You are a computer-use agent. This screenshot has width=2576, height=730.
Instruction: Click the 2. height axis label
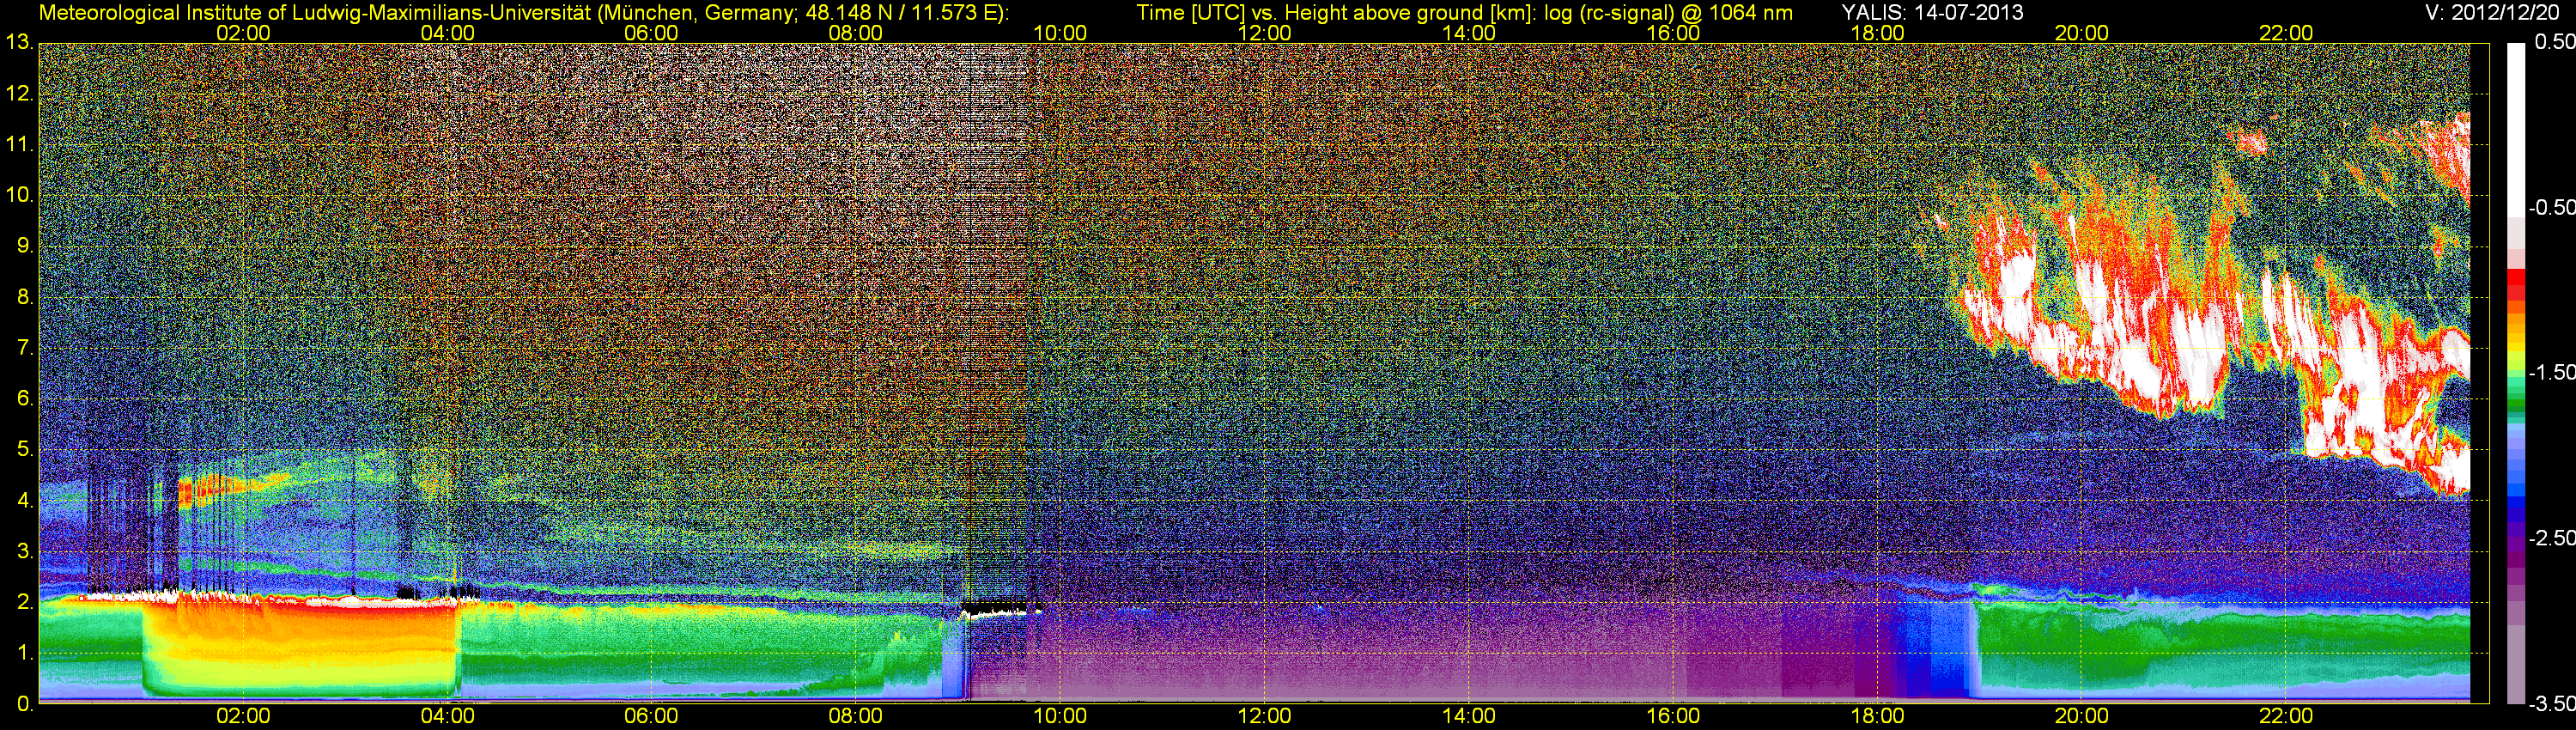tap(25, 602)
